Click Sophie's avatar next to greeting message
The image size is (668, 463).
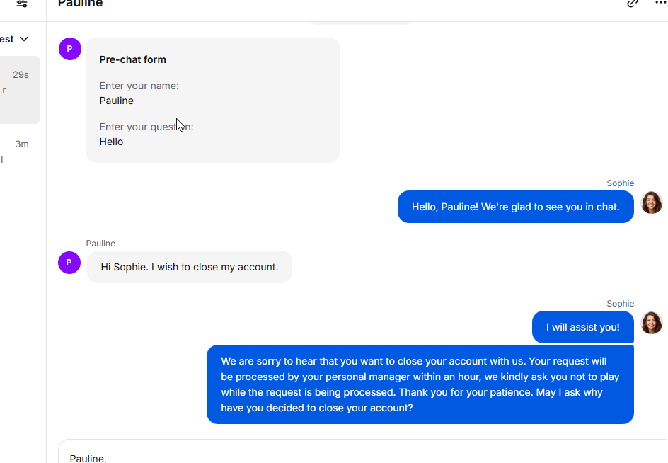click(x=651, y=203)
